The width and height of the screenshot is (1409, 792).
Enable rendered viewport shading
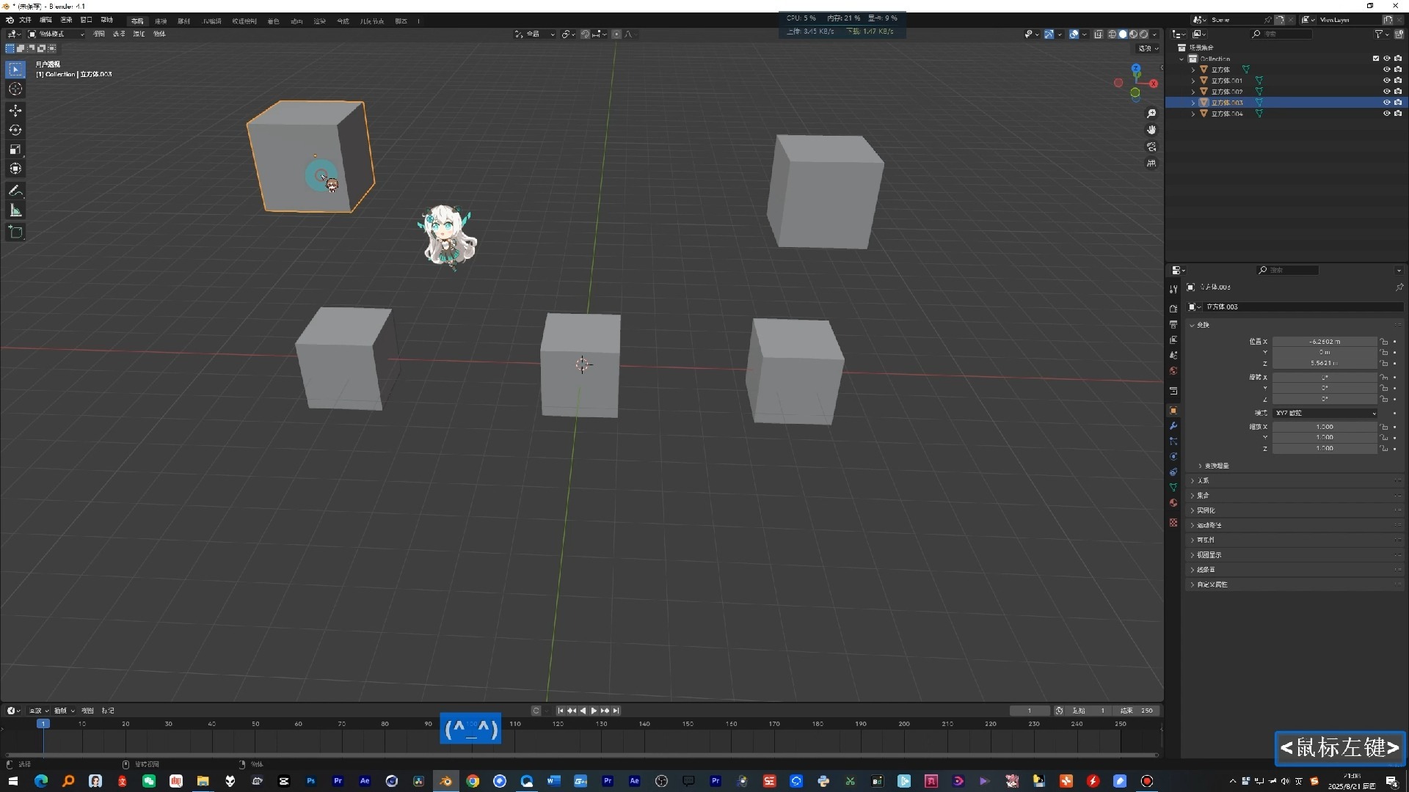click(1143, 34)
